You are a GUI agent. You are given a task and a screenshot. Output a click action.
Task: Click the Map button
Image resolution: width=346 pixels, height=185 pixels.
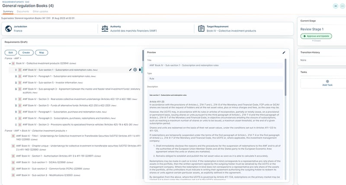42,53
